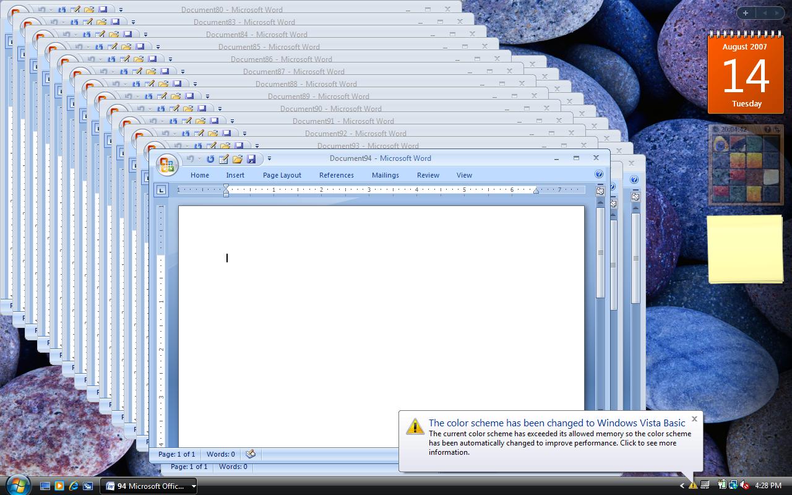Click the color scheme changed notification title
Image resolution: width=792 pixels, height=495 pixels.
[557, 423]
